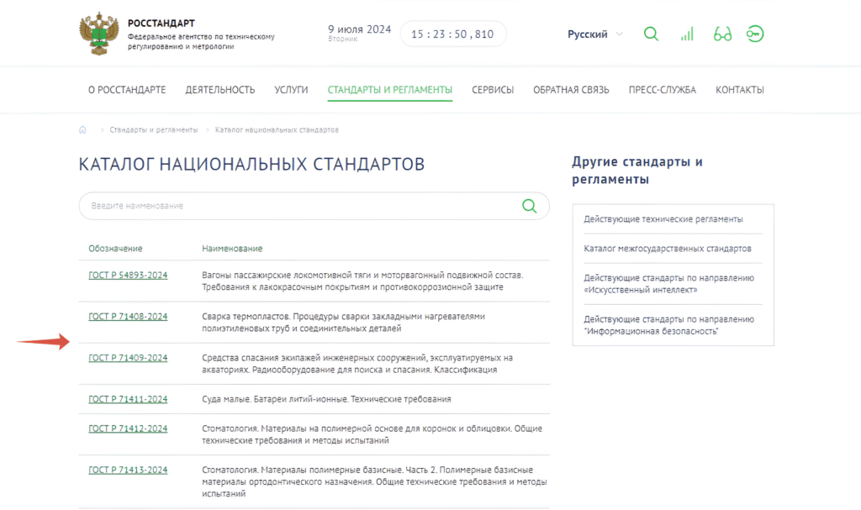Open standard ГОСТ Р 71411-2024
The image size is (861, 510).
[x=128, y=399]
